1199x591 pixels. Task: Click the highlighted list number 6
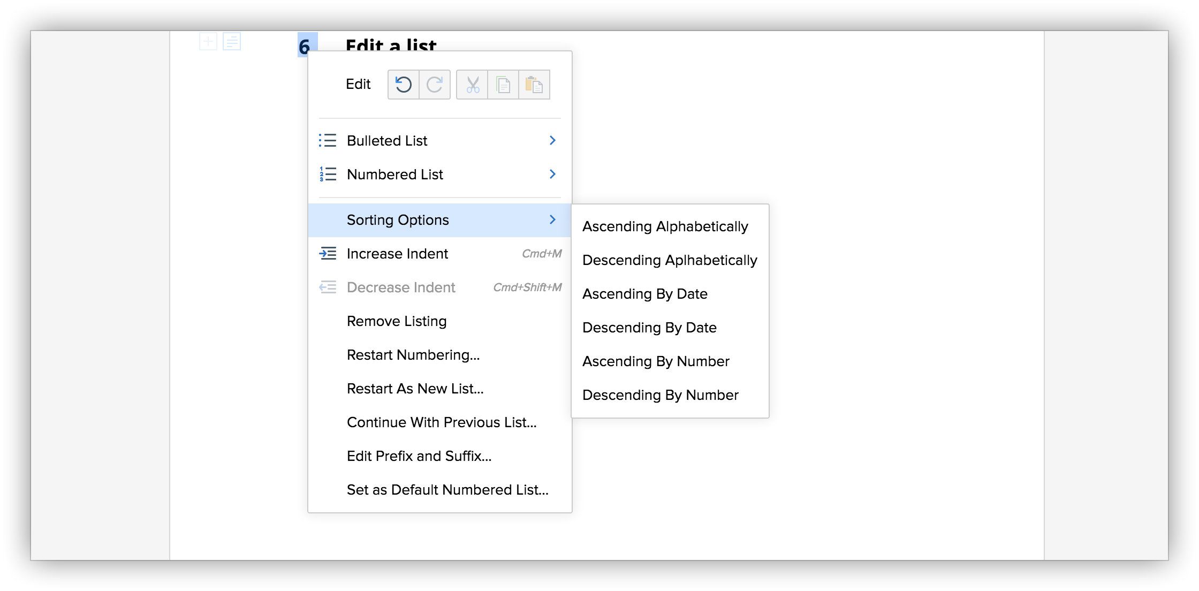click(305, 46)
